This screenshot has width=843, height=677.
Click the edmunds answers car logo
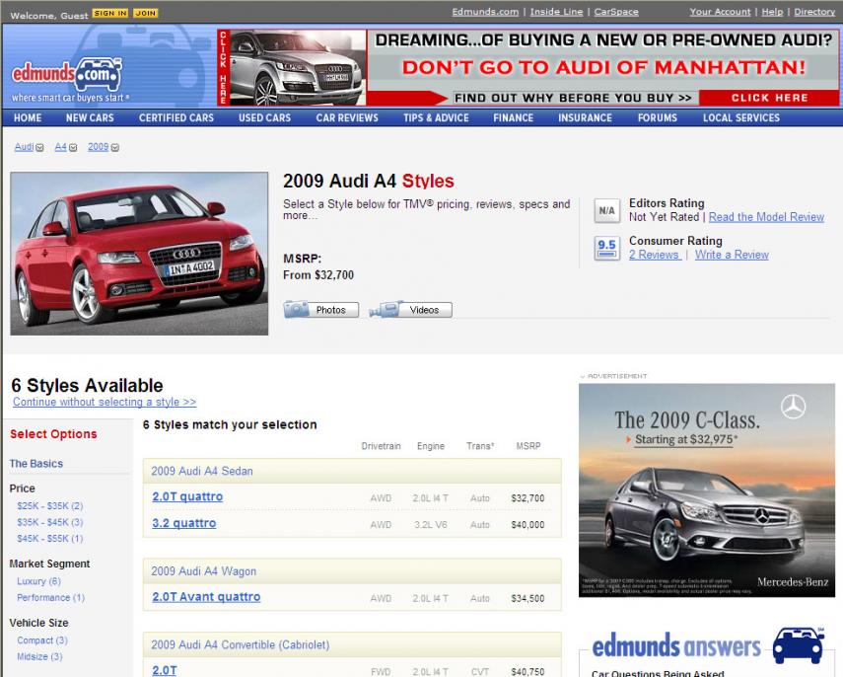pyautogui.click(x=797, y=645)
